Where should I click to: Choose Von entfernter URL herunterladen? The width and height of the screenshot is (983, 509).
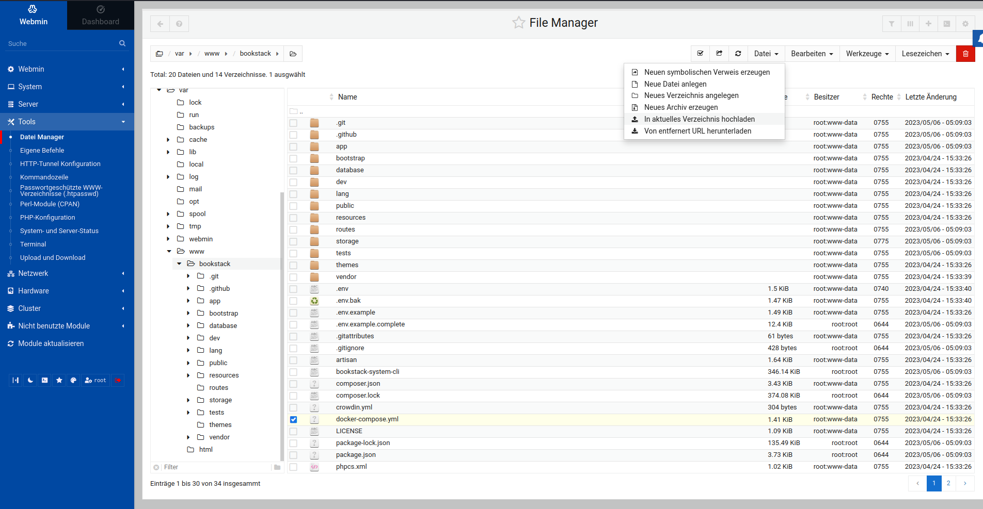[x=704, y=131]
